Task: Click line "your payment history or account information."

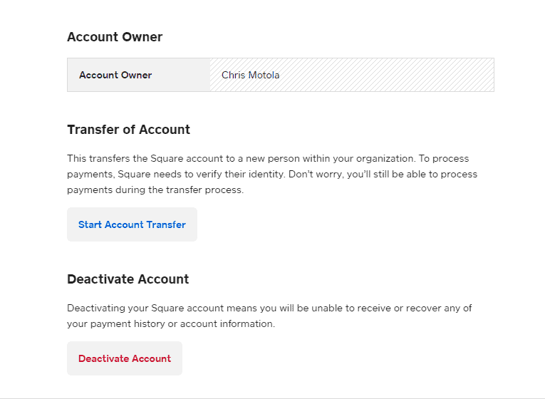Action: [170, 323]
